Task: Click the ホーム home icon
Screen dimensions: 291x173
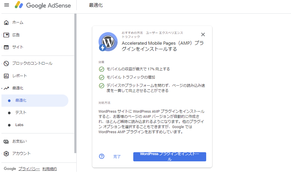Action: tap(6, 23)
